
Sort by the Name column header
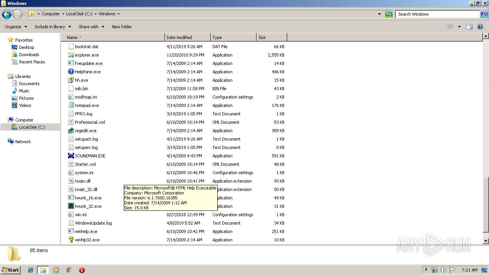coord(113,37)
